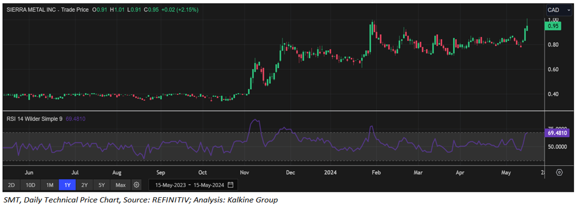This screenshot has width=577, height=209.
Task: Click the 0.80 price axis label
Action: pyautogui.click(x=553, y=45)
